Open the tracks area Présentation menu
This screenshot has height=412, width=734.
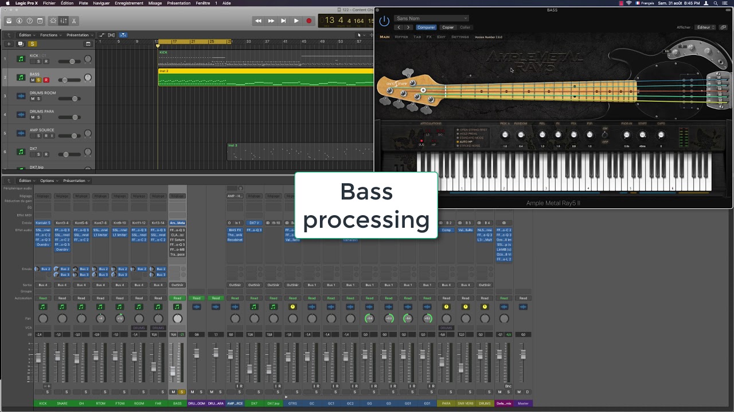(x=79, y=35)
